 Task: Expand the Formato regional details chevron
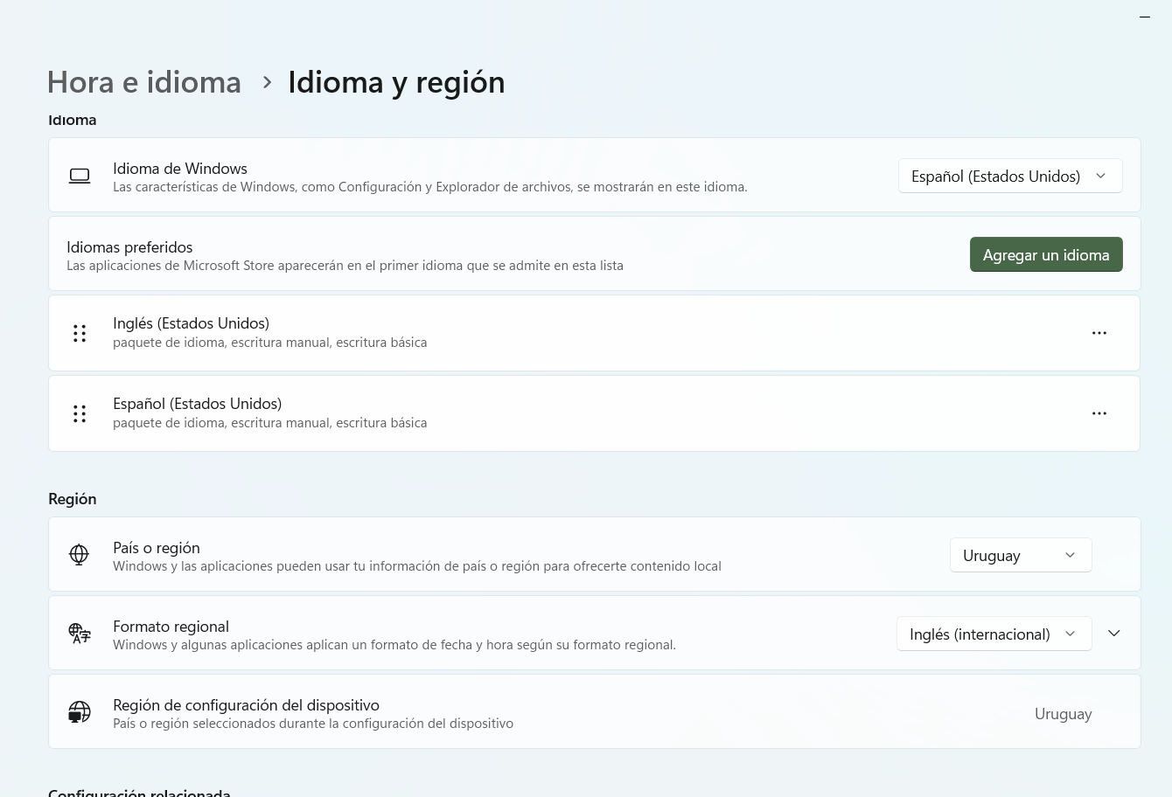tap(1114, 633)
